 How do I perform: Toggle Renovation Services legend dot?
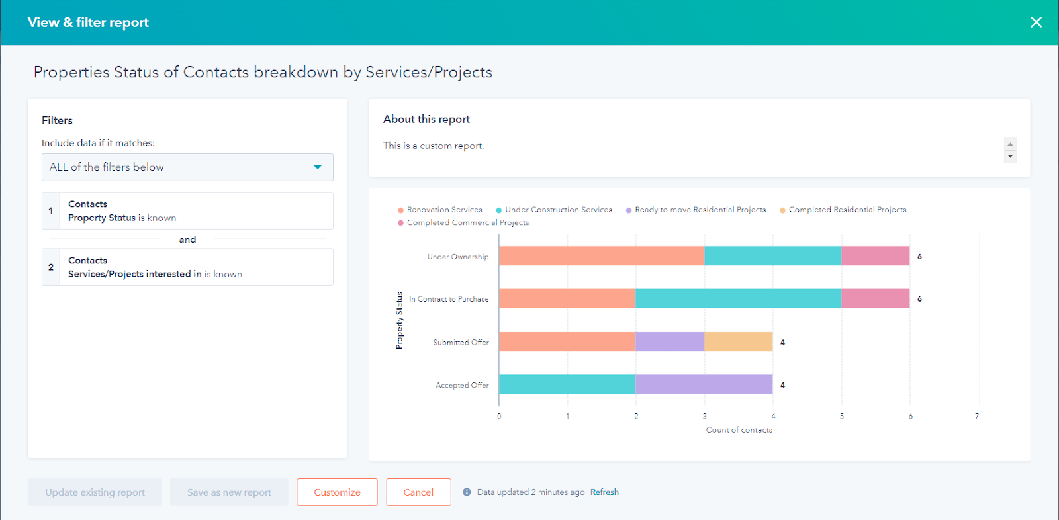400,210
